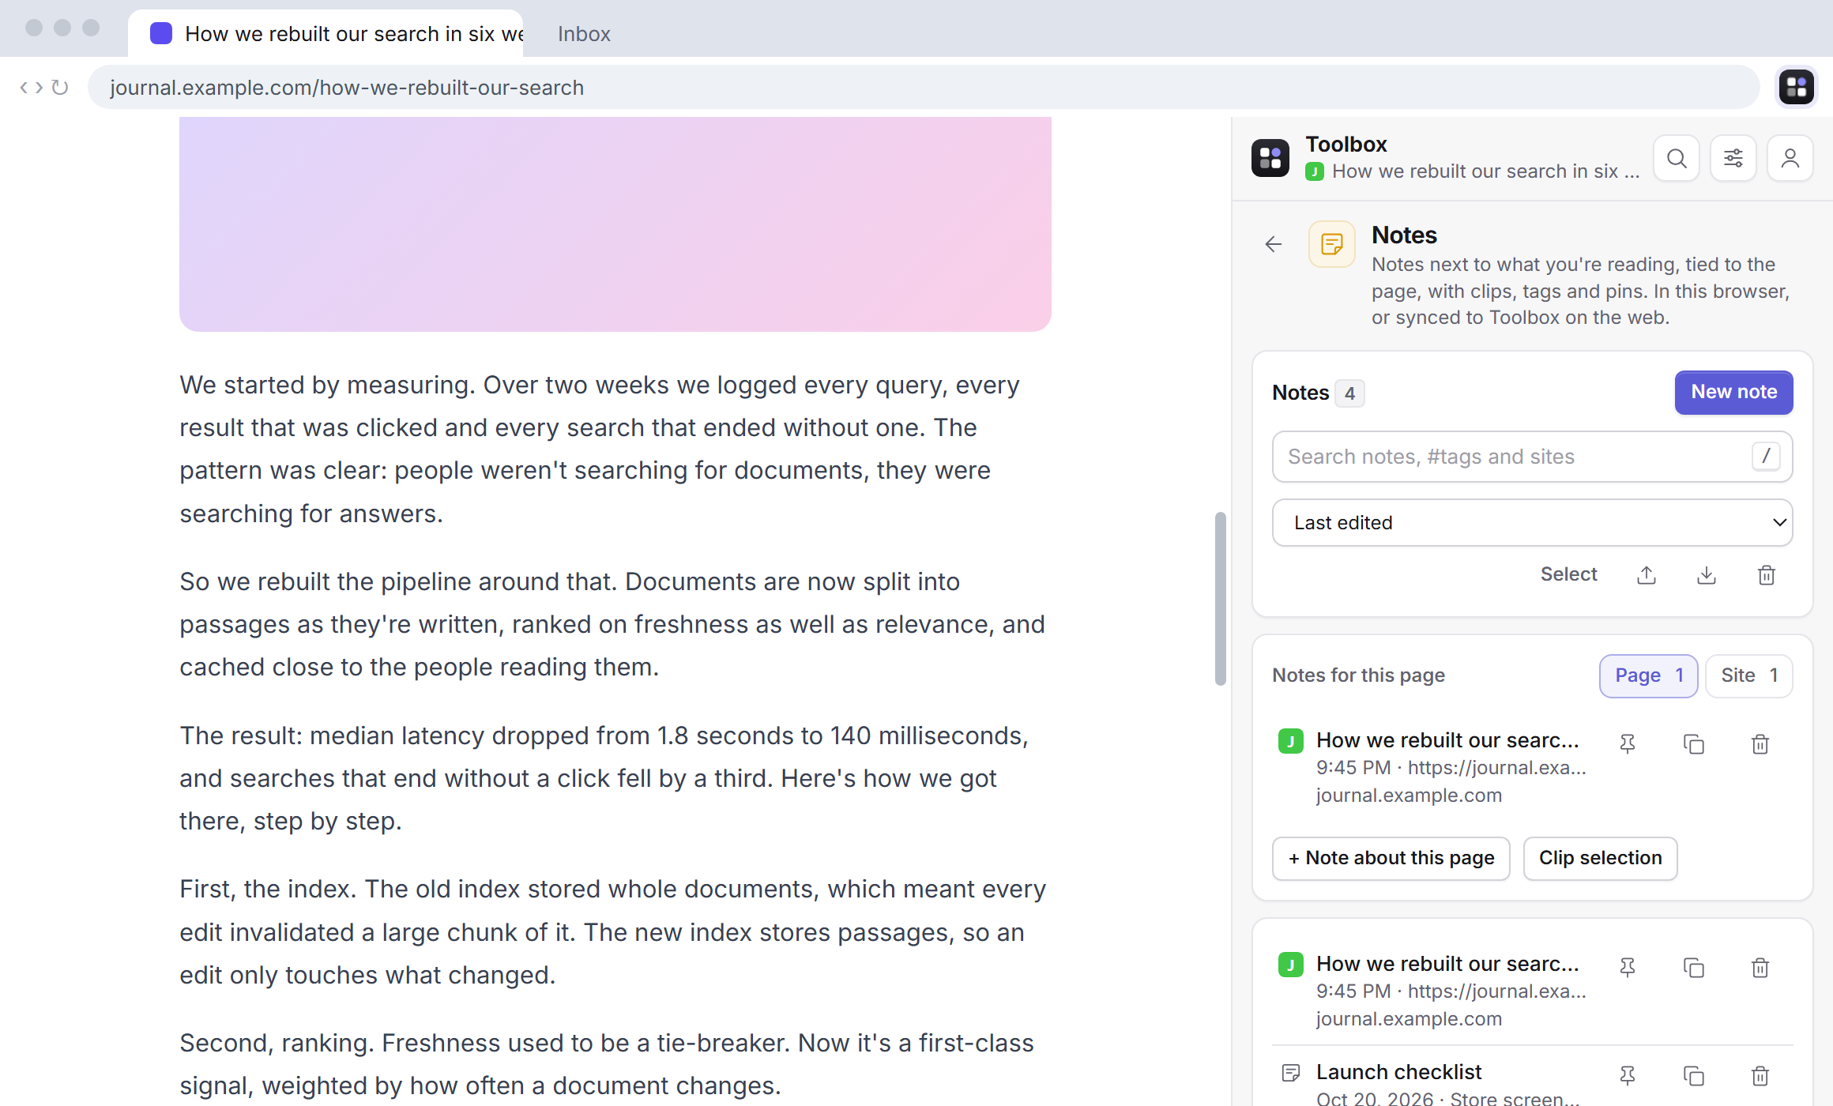Viewport: 1833px width, 1106px height.
Task: Open the Toolbox extension icon in browser toolbar
Action: tap(1796, 87)
